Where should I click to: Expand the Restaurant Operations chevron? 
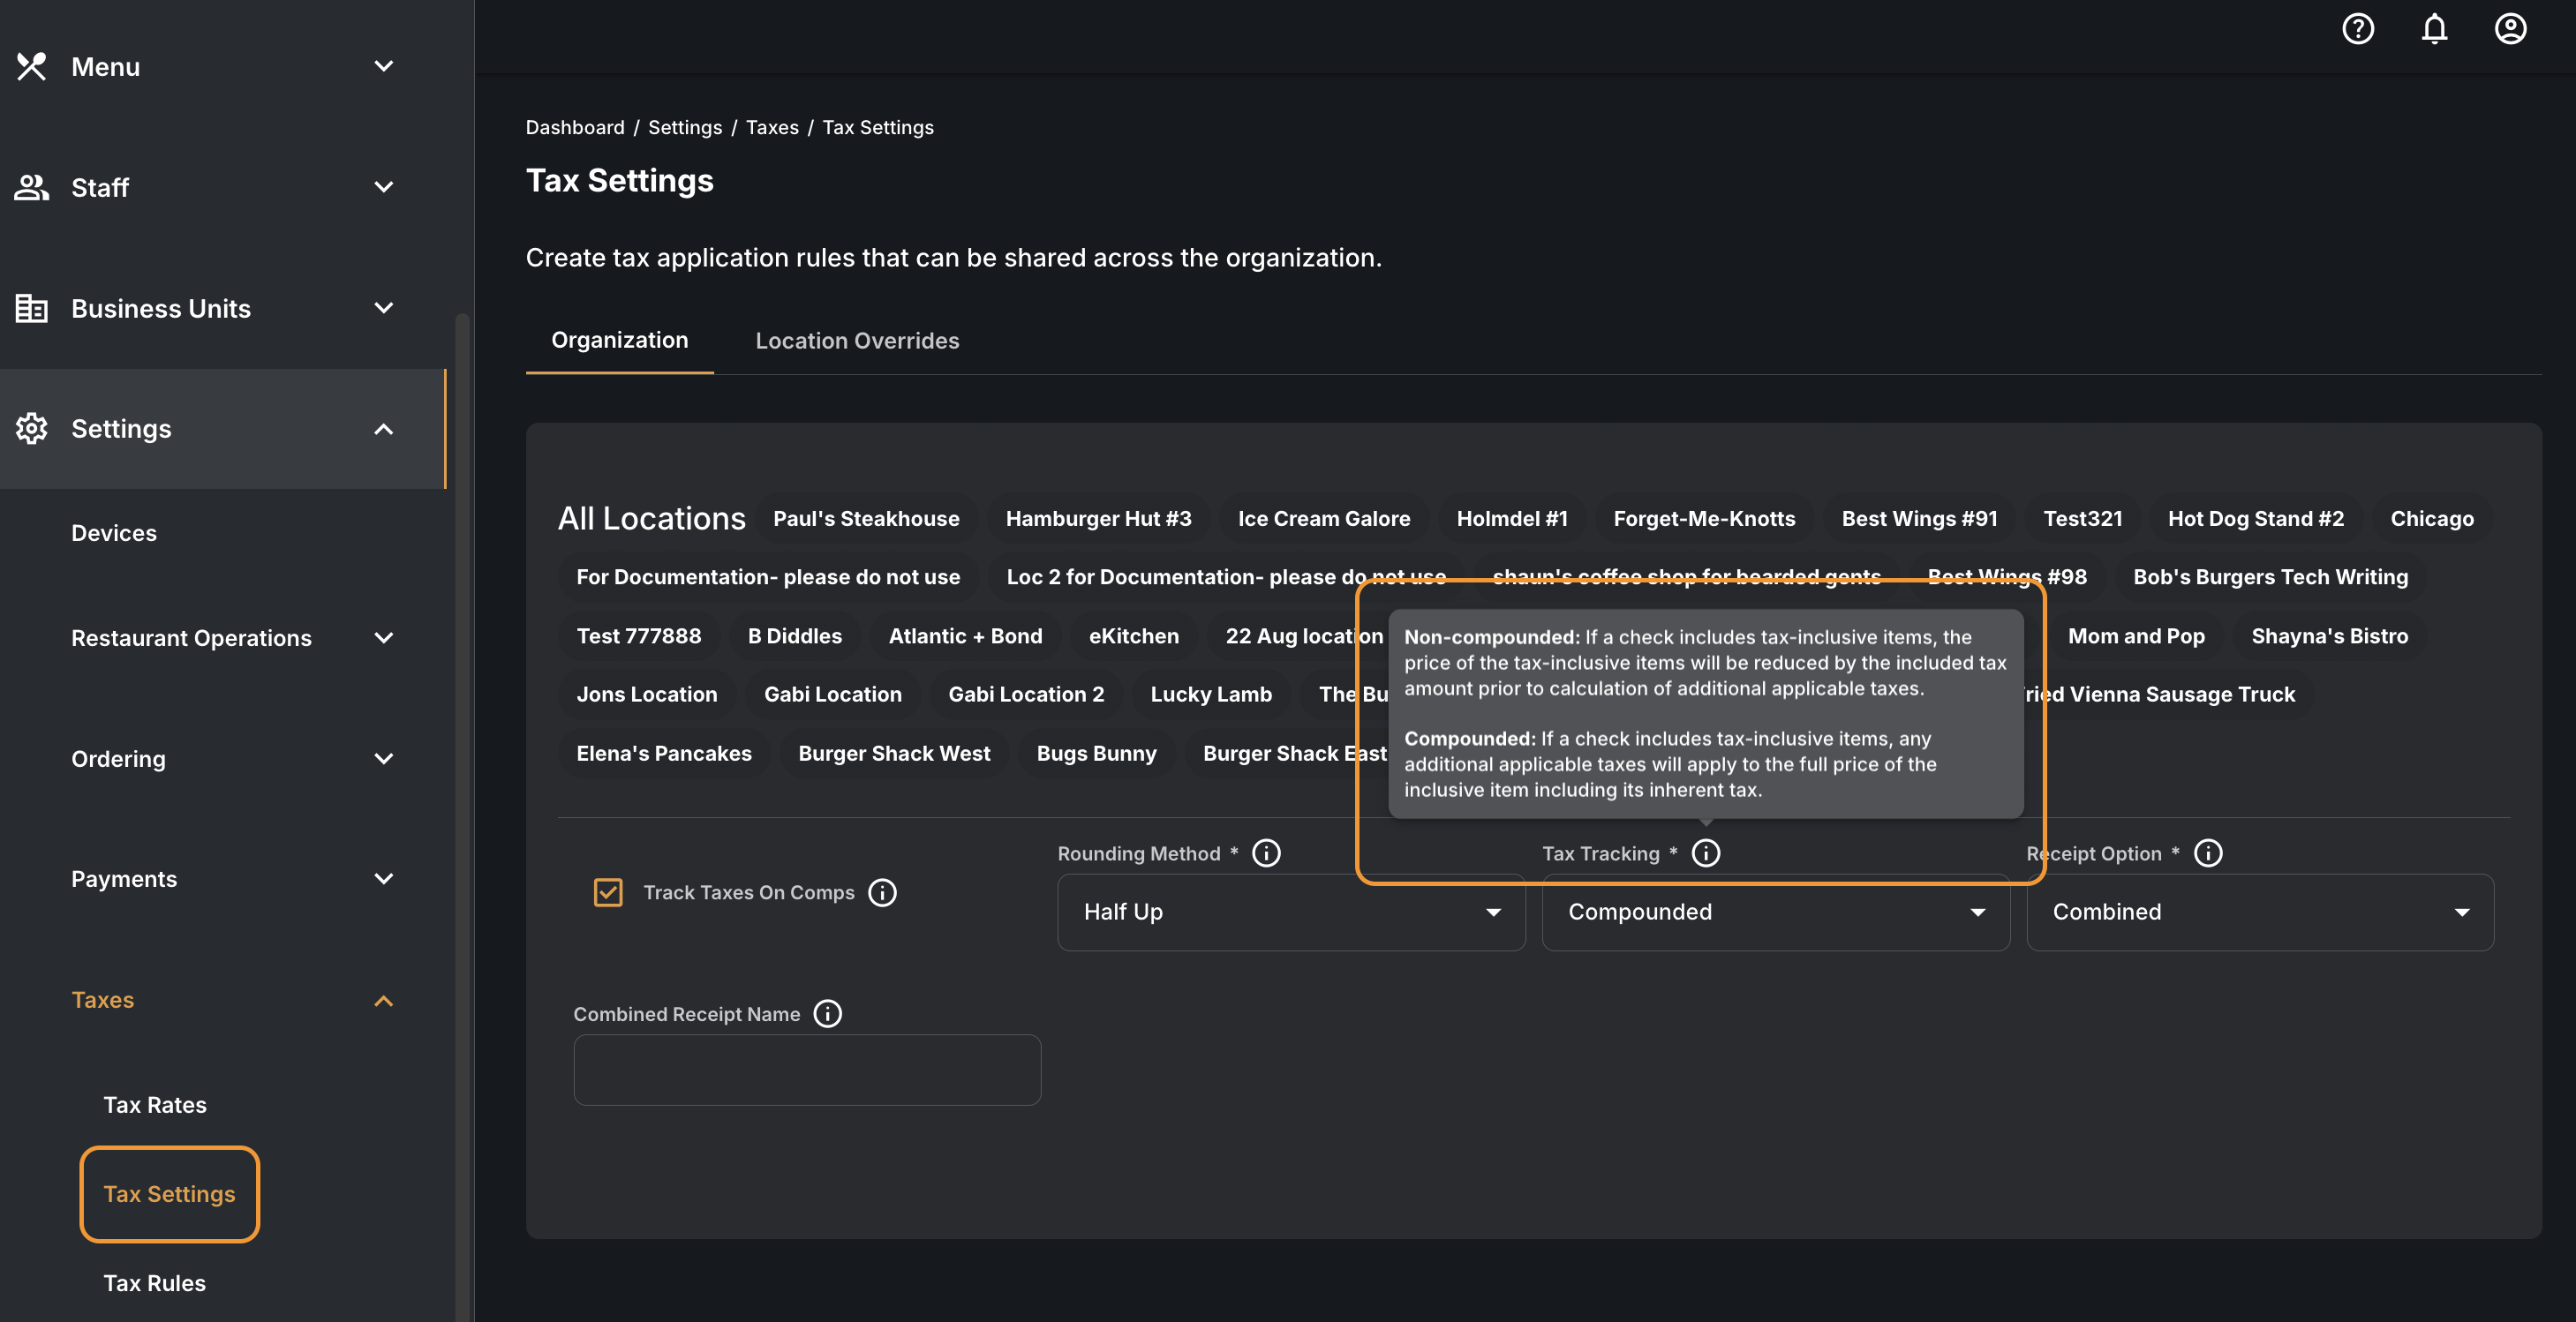point(383,638)
